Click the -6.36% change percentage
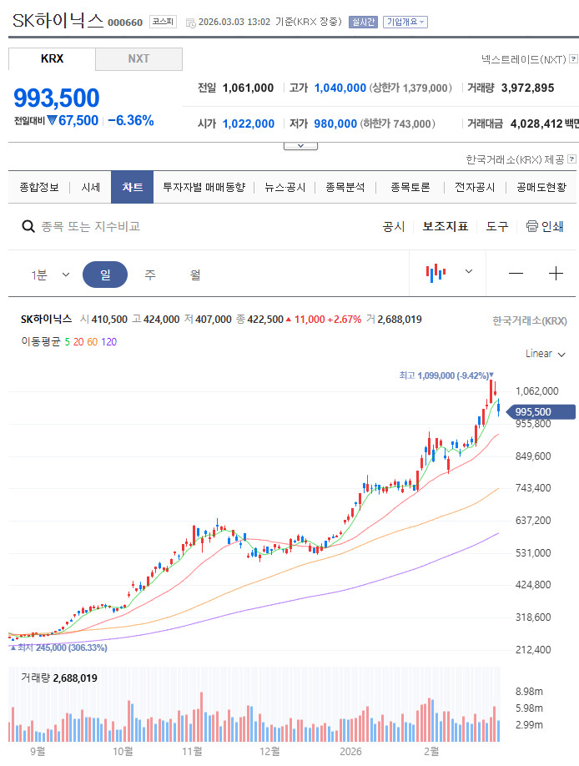Image resolution: width=579 pixels, height=766 pixels. coord(130,120)
